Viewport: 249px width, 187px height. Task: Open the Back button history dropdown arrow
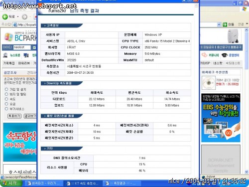click(18, 16)
